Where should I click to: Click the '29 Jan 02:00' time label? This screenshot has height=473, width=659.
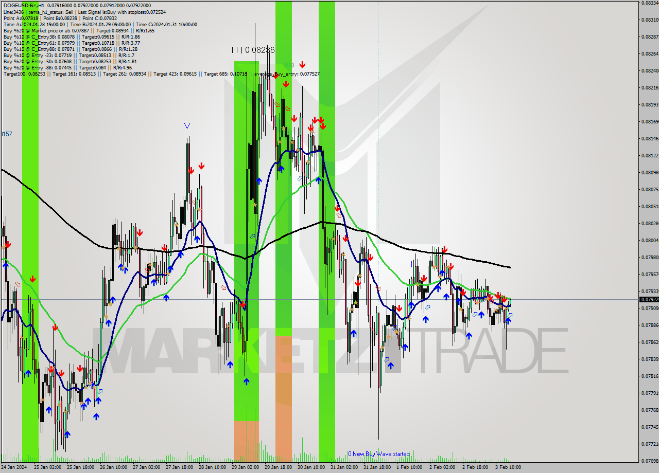245,467
